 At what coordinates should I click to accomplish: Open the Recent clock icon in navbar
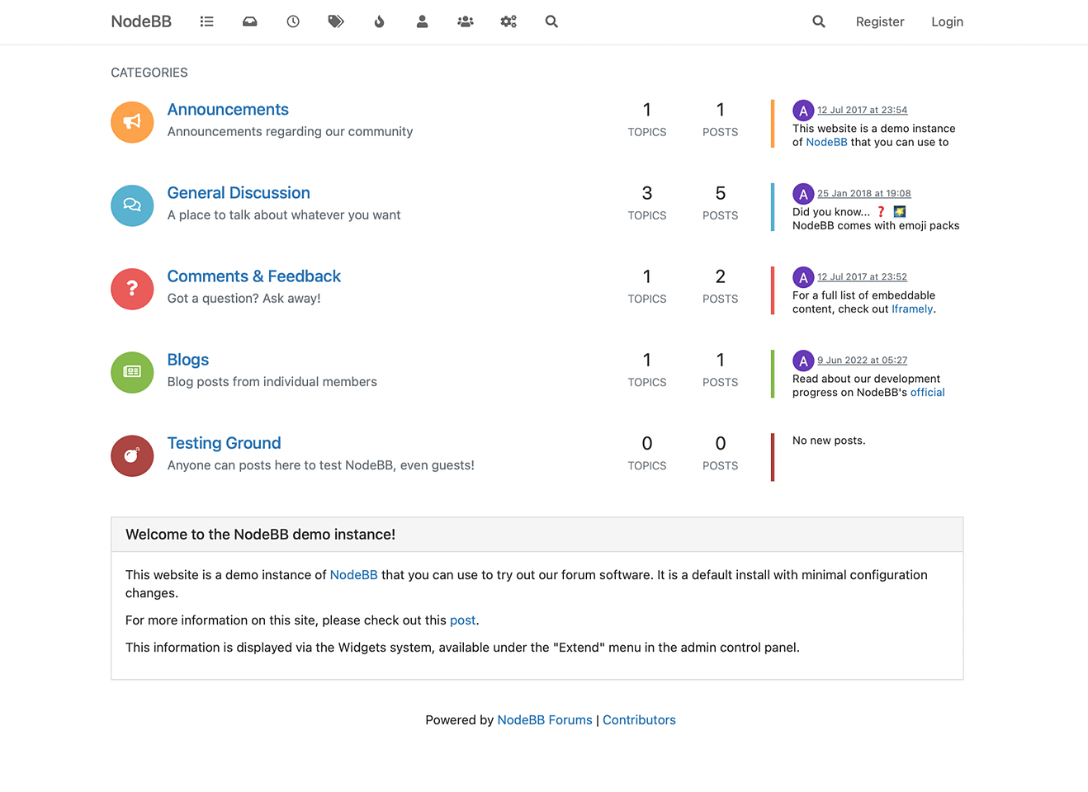pyautogui.click(x=293, y=21)
